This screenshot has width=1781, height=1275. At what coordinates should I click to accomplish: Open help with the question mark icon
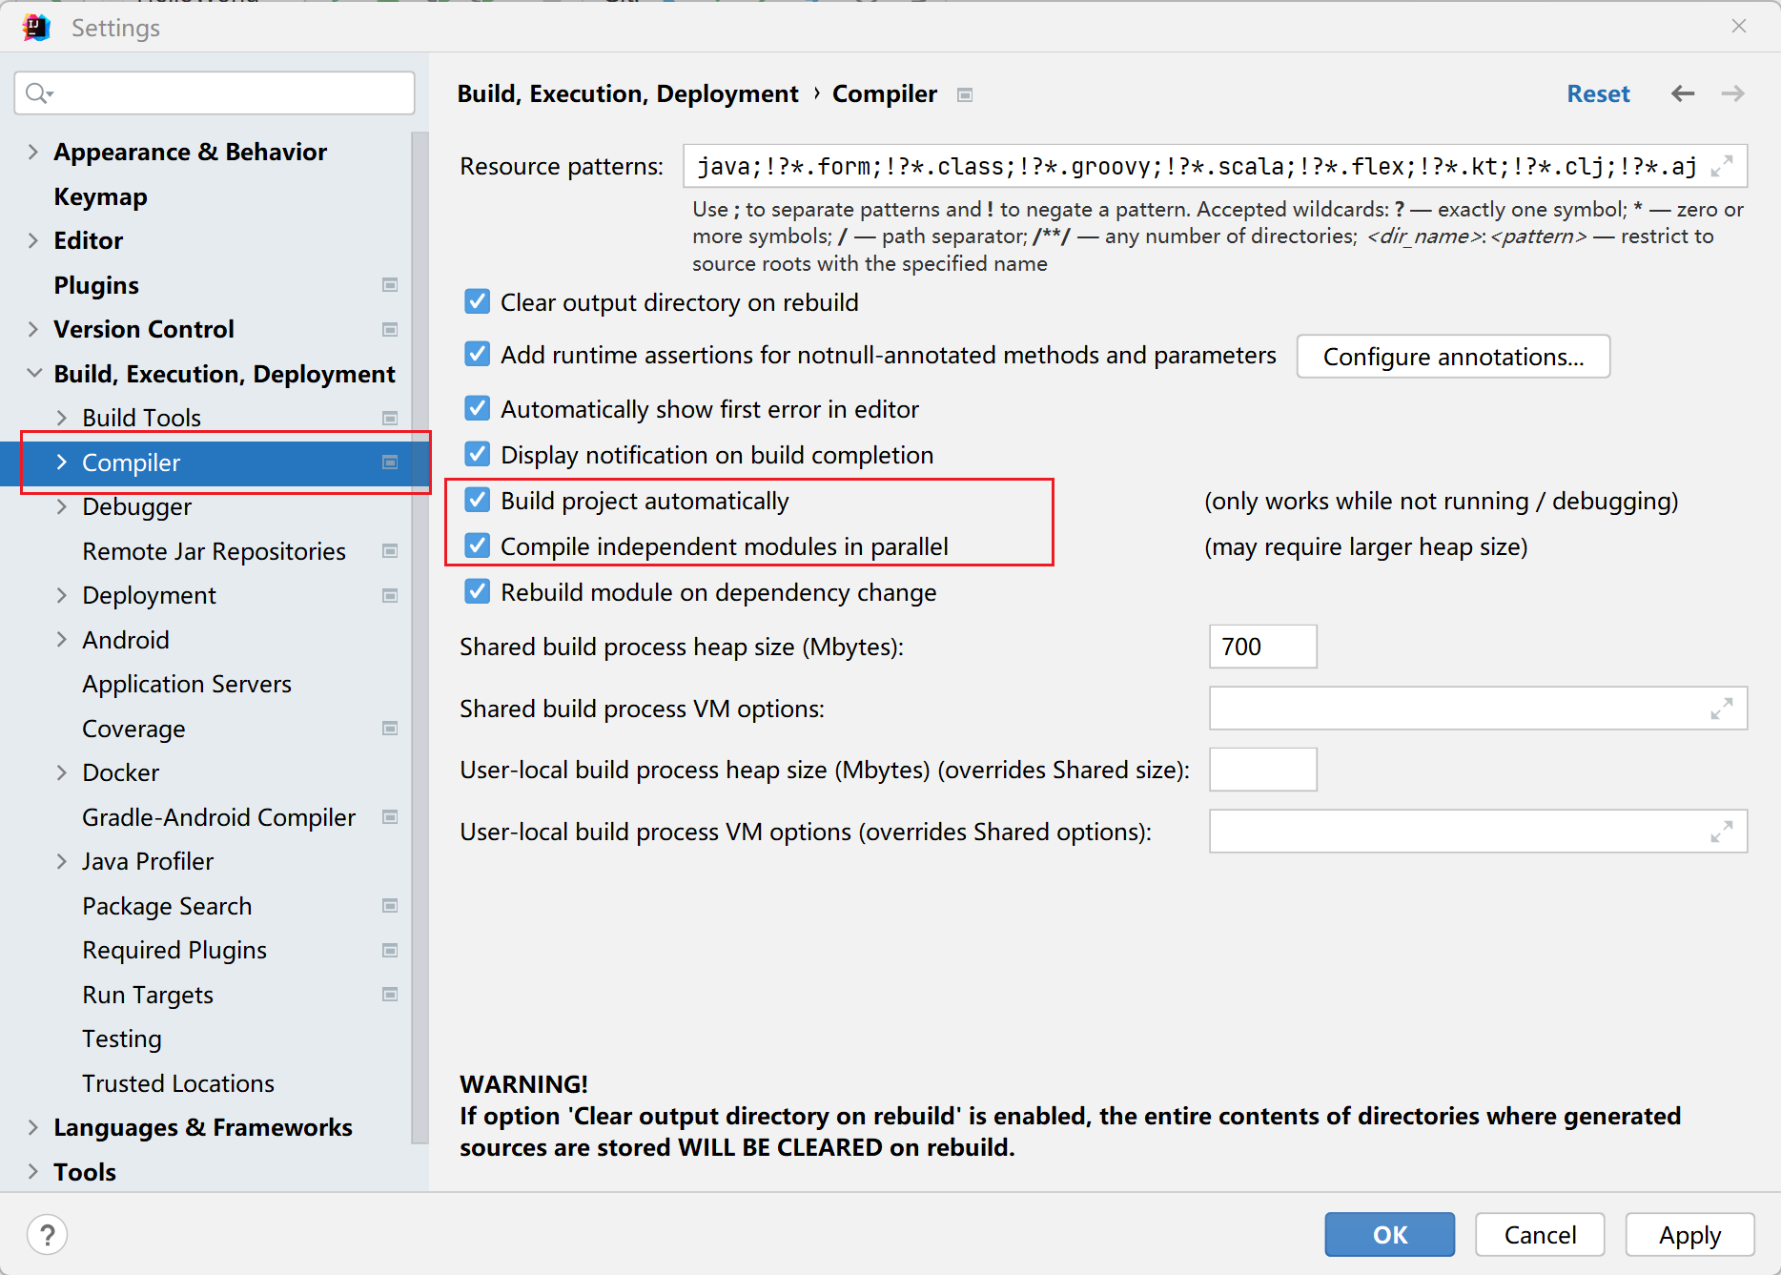click(x=47, y=1235)
